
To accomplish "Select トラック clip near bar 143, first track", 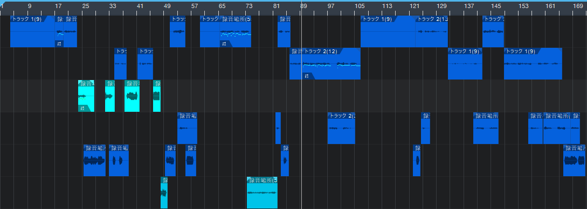I will (493, 31).
